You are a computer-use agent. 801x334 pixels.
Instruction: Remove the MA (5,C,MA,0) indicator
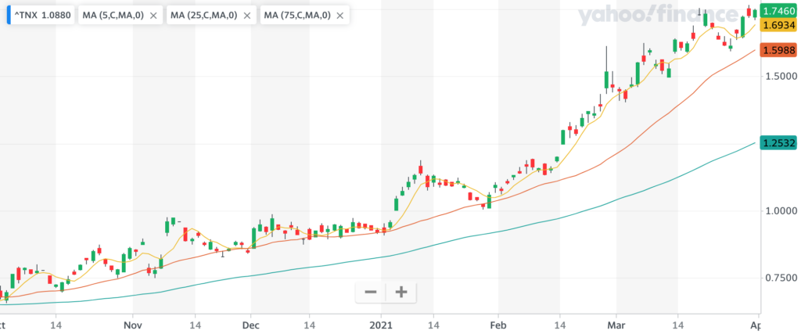coord(153,16)
